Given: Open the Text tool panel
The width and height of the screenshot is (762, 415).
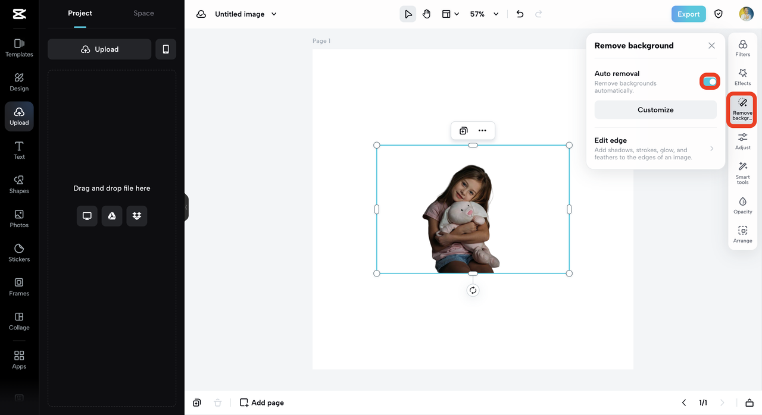Looking at the screenshot, I should click(x=19, y=150).
